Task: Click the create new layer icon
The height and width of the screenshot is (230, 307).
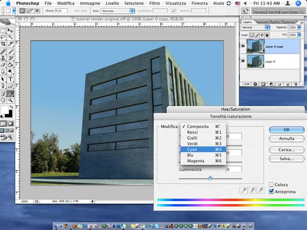Action: coord(288,84)
